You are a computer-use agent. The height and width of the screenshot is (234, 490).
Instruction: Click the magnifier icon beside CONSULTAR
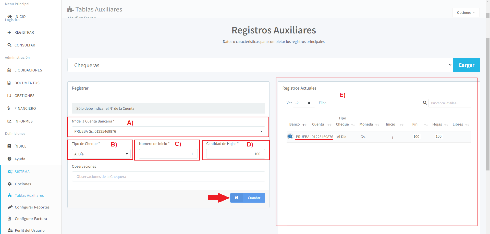point(9,45)
